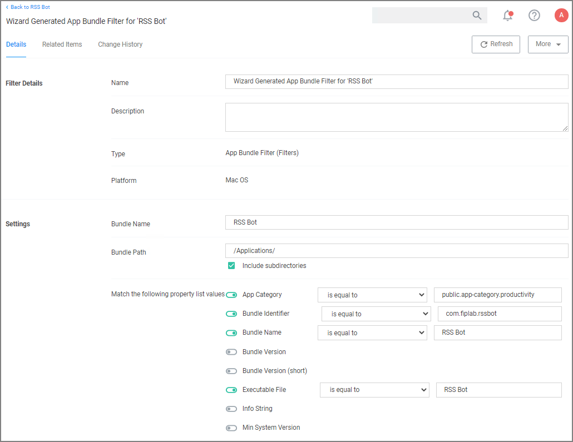The width and height of the screenshot is (573, 442).
Task: Edit the Bundle Name property value field
Action: (x=498, y=333)
